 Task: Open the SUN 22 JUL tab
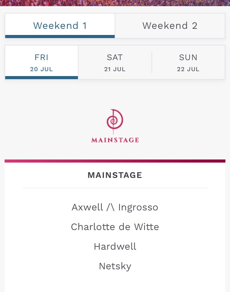188,62
